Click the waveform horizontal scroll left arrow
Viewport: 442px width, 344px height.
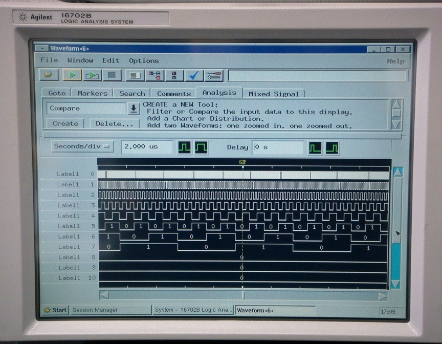(x=104, y=295)
